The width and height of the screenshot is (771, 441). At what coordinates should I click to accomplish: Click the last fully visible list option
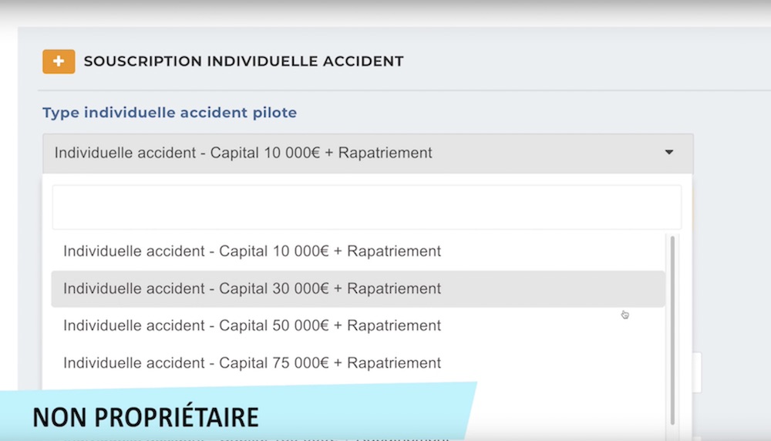coord(252,363)
